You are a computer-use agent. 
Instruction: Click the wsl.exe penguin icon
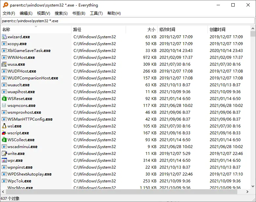click(4, 126)
